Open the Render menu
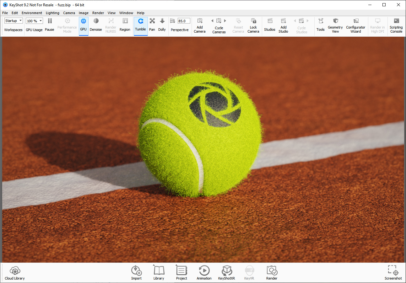This screenshot has width=406, height=283. tap(98, 13)
